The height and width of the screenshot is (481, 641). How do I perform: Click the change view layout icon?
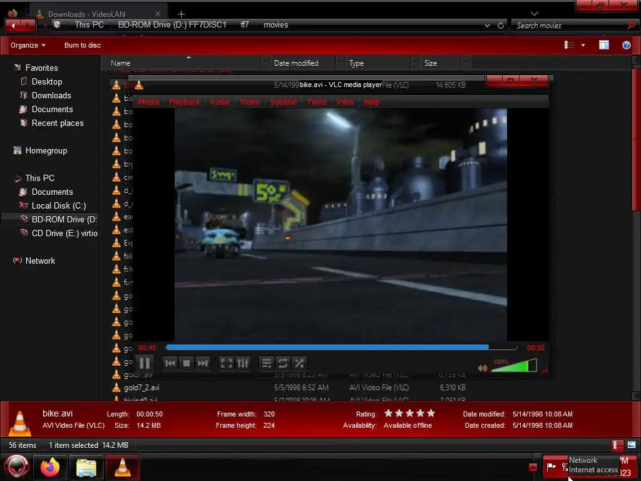(569, 45)
